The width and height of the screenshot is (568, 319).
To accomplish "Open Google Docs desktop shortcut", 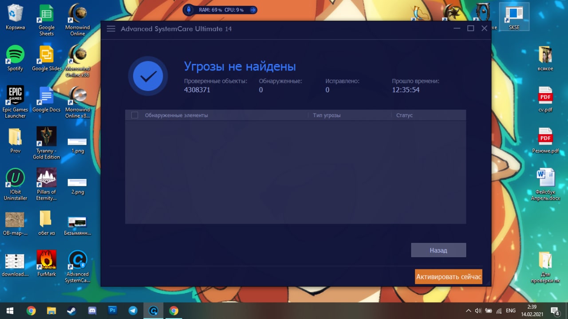I will coord(46,99).
